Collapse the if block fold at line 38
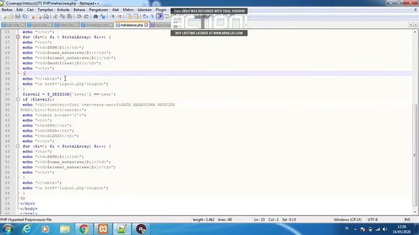This screenshot has height=235, width=419. click(18, 99)
